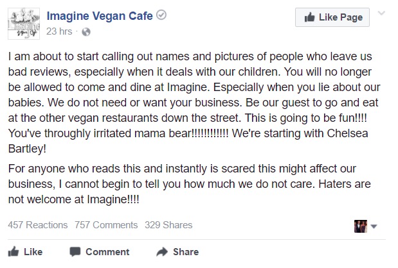Viewport: 398px width, 268px height.
Task: Click the verified badge beside the page name
Action: pyautogui.click(x=162, y=15)
